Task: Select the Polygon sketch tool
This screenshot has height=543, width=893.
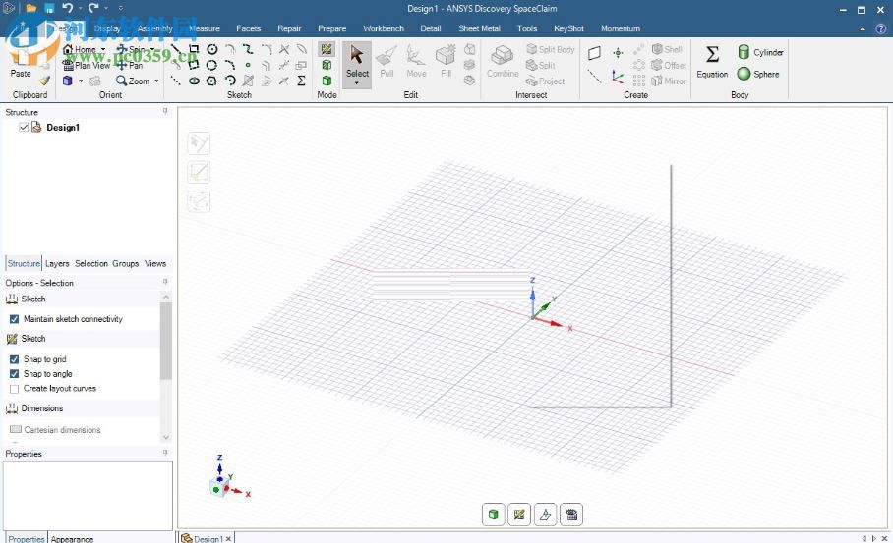Action: tap(211, 81)
